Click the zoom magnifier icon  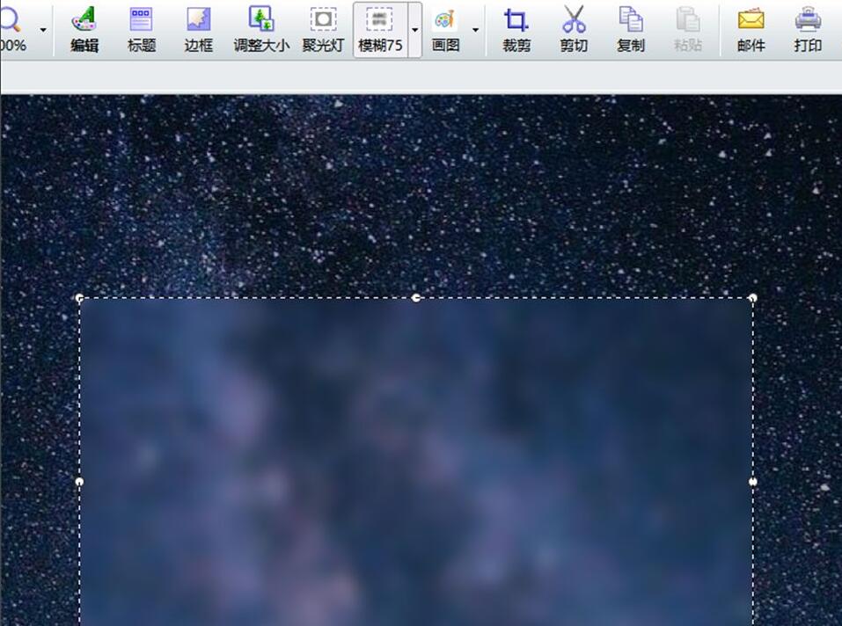pos(10,19)
